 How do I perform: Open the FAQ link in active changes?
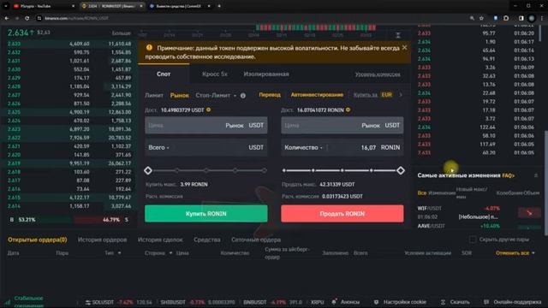point(508,175)
